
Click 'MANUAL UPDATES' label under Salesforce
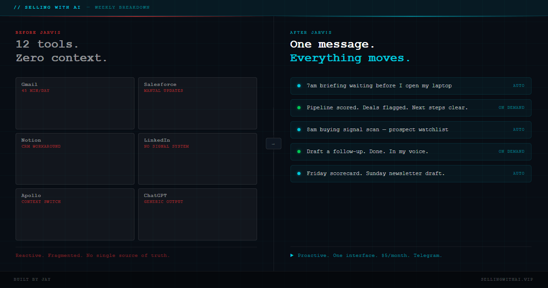pos(164,91)
